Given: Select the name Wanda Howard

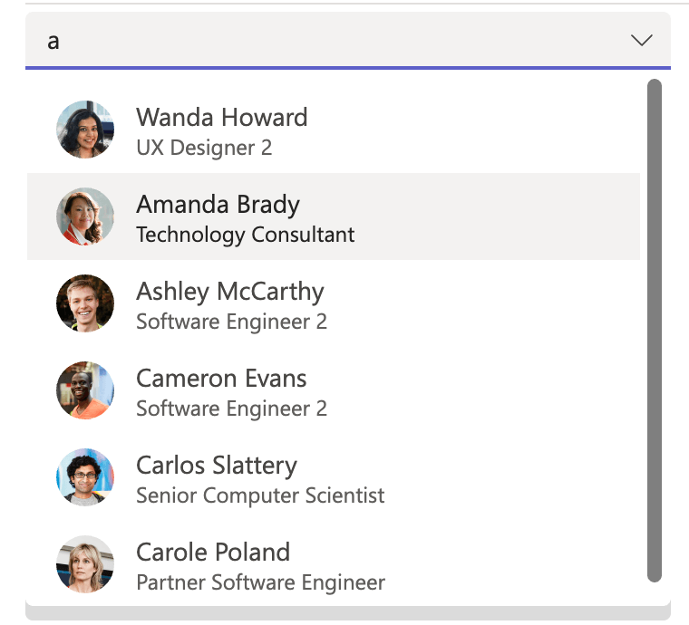Looking at the screenshot, I should 221,118.
